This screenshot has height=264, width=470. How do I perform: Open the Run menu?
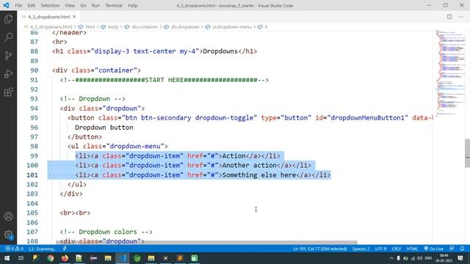point(95,5)
